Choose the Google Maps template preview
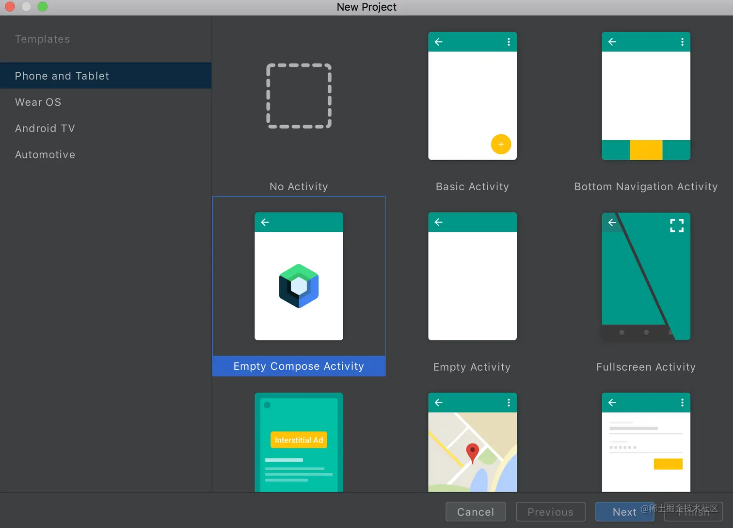 click(x=472, y=442)
